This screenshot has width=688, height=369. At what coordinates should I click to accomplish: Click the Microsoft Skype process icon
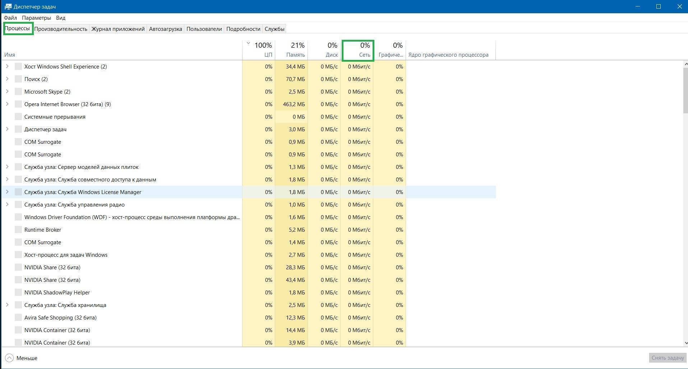[x=18, y=92]
